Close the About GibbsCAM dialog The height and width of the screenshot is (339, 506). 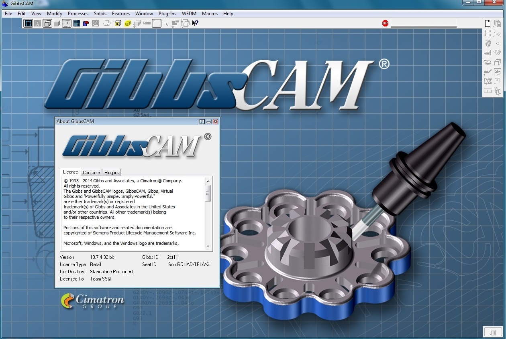215,121
